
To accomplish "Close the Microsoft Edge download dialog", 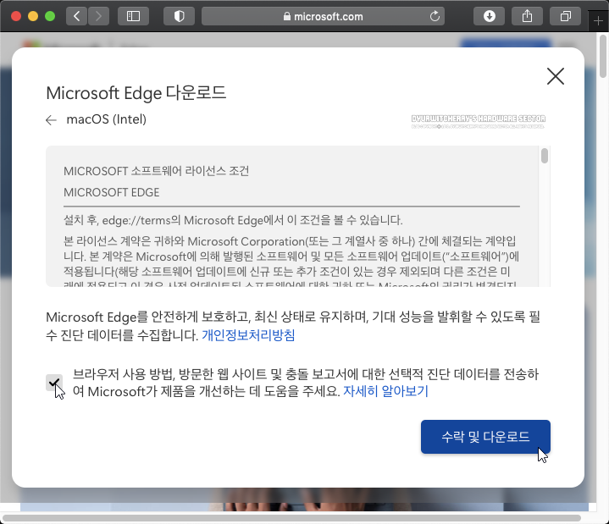I will [556, 76].
